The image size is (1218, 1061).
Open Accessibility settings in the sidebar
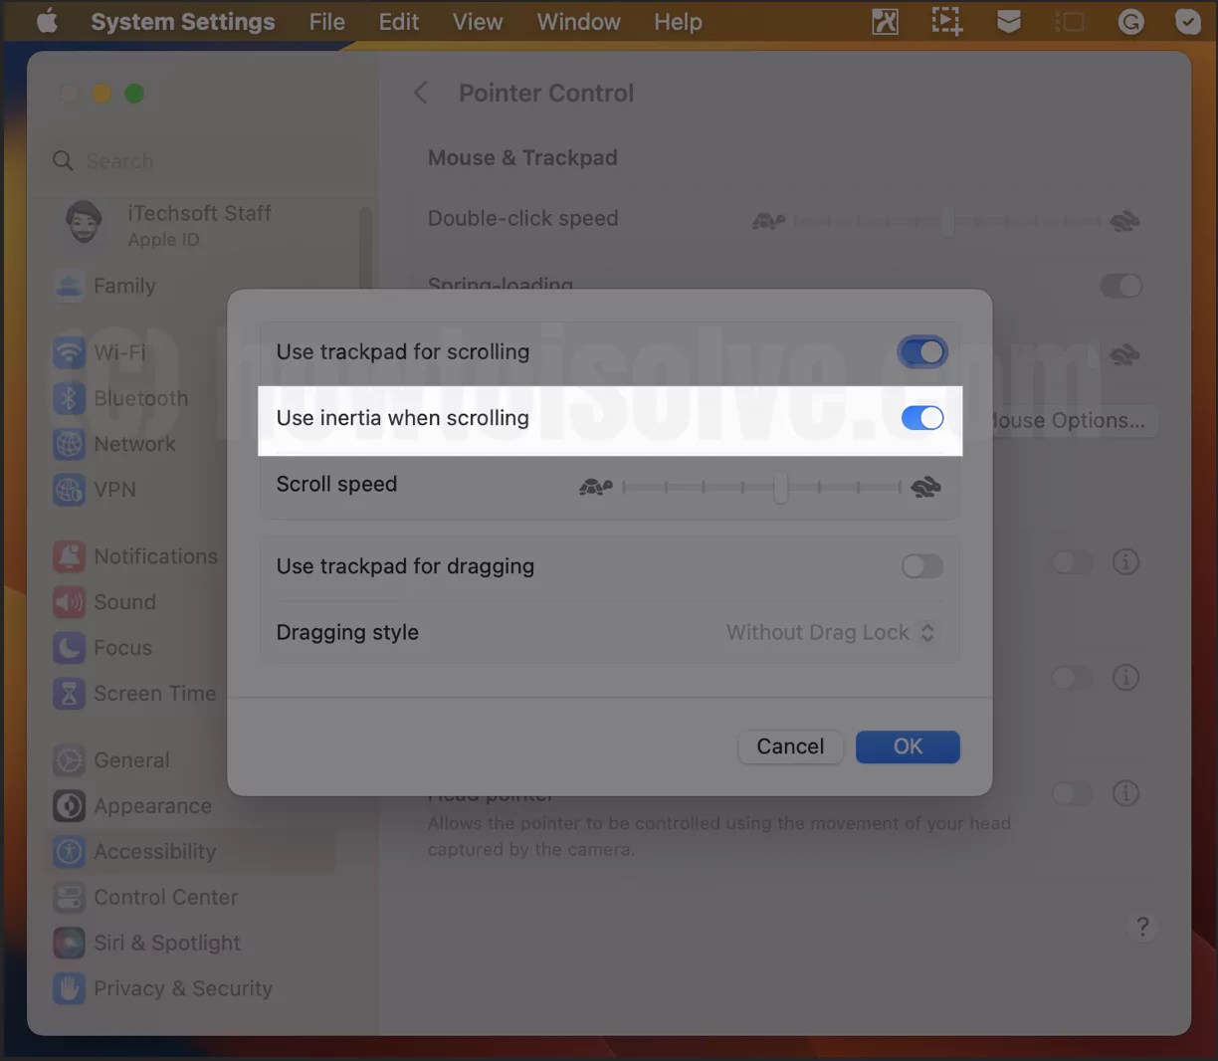pos(154,851)
